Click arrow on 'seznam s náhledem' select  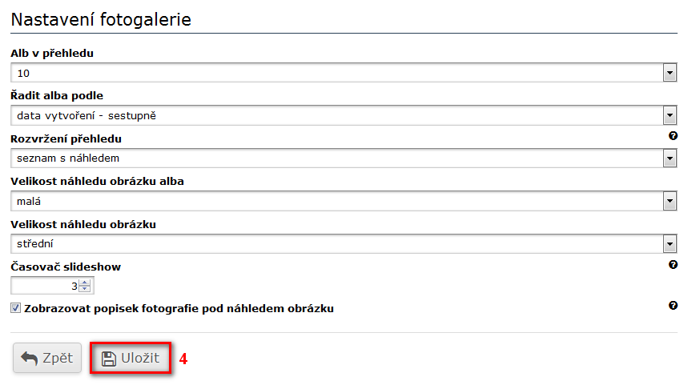670,158
